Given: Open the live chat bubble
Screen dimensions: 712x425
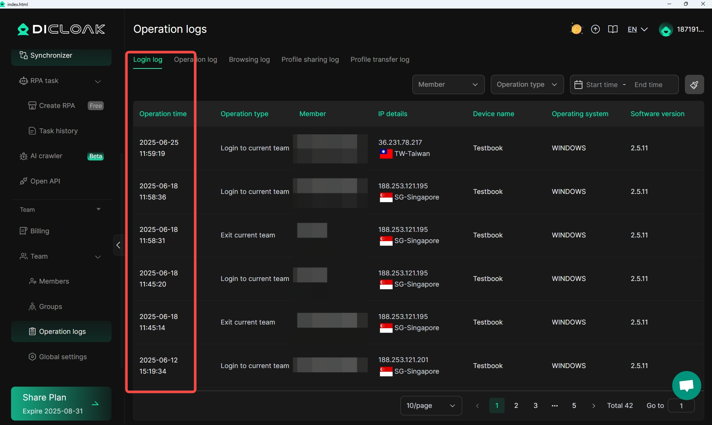Looking at the screenshot, I should (x=686, y=385).
